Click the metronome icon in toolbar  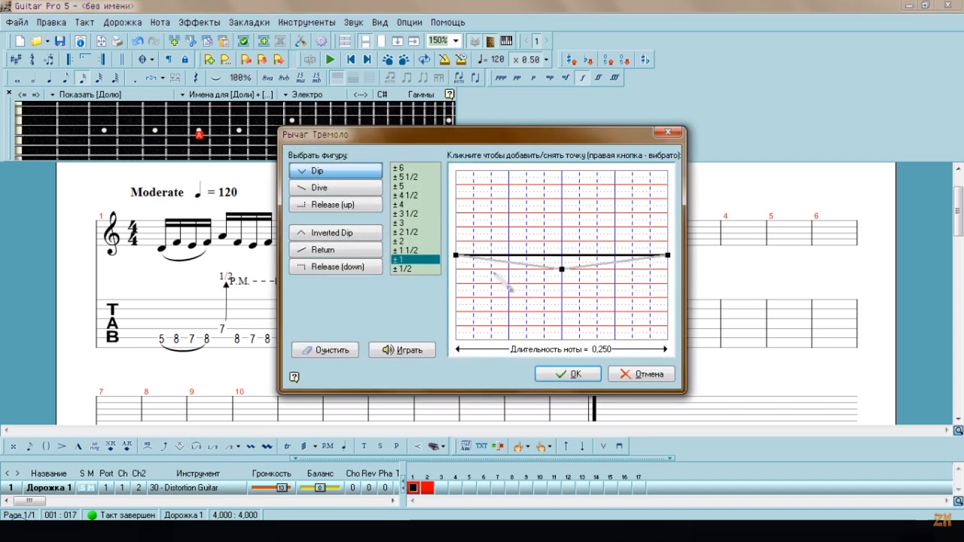point(444,59)
